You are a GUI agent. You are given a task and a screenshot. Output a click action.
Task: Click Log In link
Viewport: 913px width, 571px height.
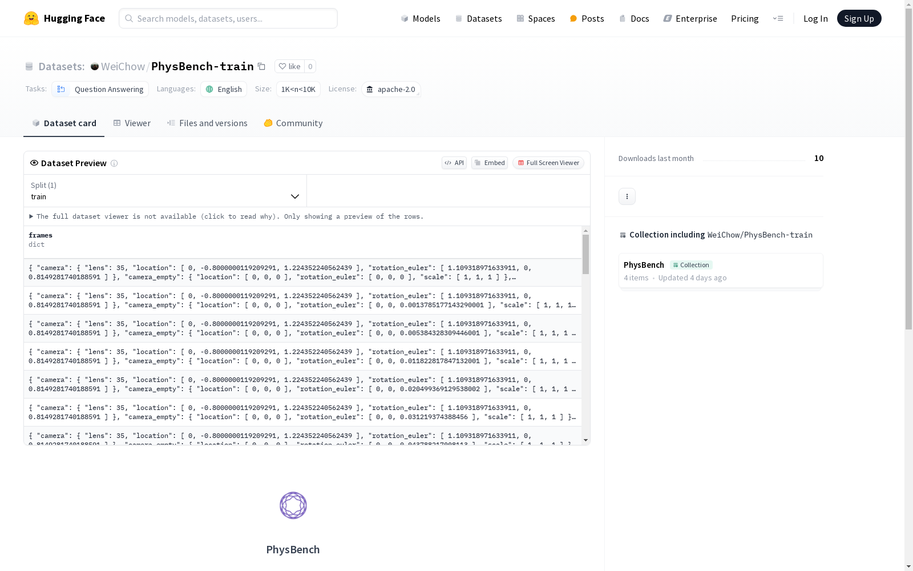(x=815, y=18)
